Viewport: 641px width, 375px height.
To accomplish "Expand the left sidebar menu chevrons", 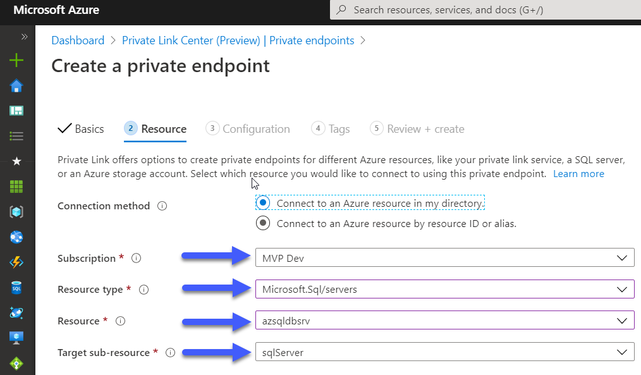I will pyautogui.click(x=24, y=37).
